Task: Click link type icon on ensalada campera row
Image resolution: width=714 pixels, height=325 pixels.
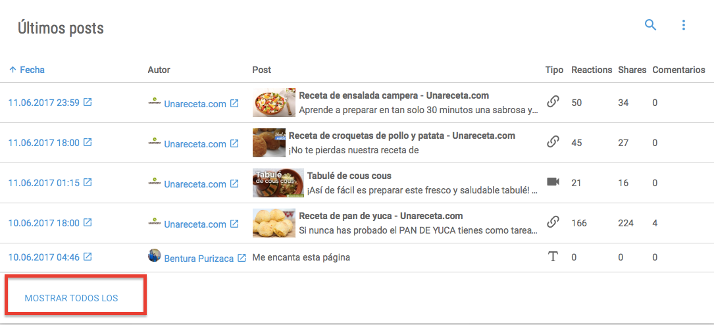Action: [x=553, y=102]
